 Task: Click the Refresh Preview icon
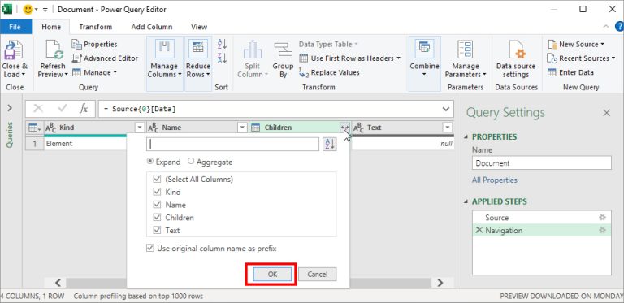point(54,50)
